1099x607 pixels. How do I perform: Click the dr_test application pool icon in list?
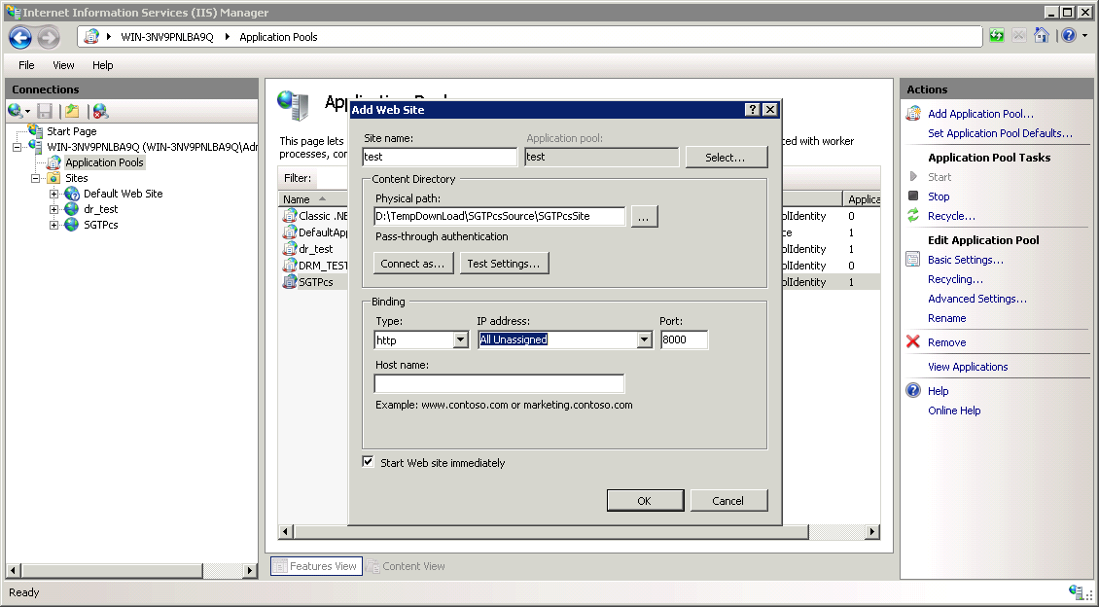tap(290, 249)
